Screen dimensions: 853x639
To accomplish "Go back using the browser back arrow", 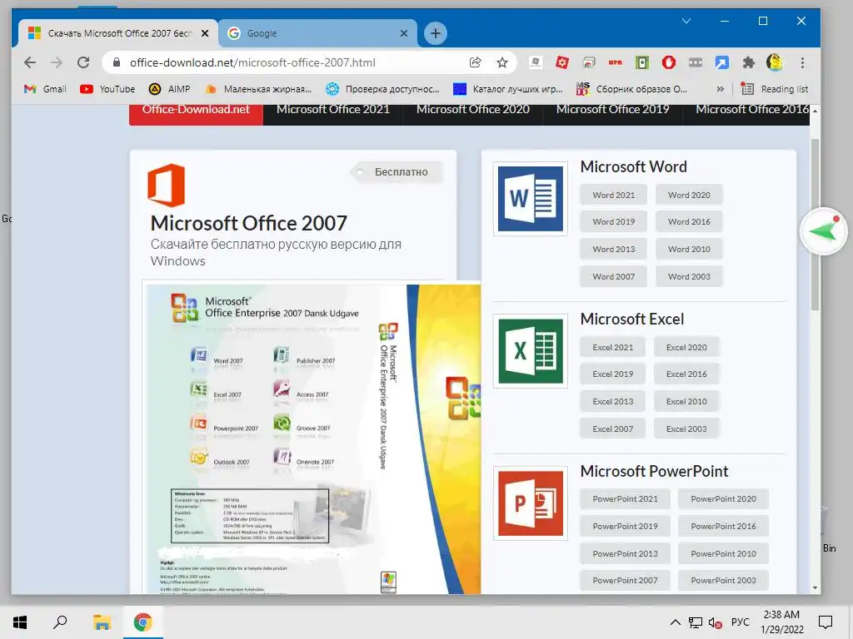I will click(30, 62).
